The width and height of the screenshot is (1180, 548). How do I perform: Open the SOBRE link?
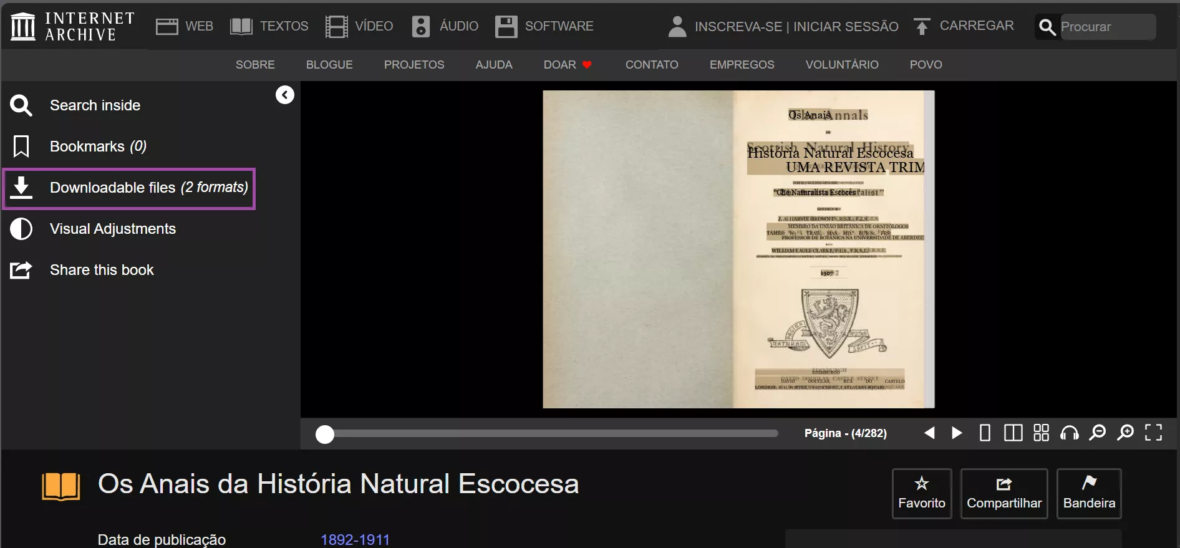(255, 65)
